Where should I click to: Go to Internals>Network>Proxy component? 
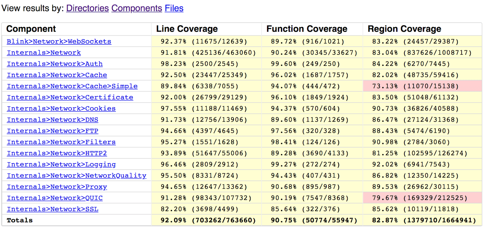coord(57,187)
